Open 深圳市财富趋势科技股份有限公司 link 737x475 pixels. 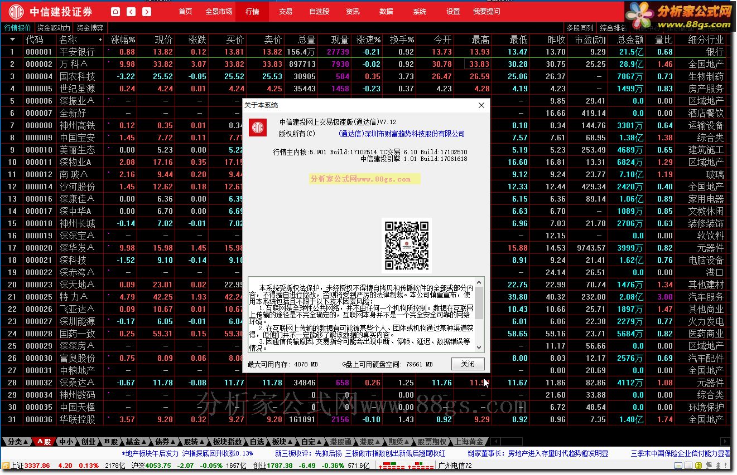point(402,134)
